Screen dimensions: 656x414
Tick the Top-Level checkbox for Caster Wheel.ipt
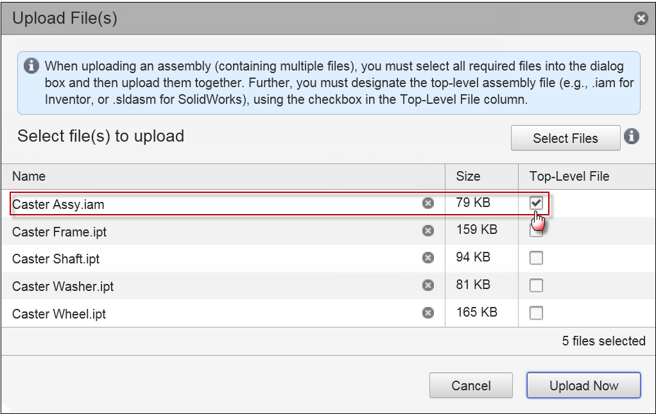click(x=536, y=313)
